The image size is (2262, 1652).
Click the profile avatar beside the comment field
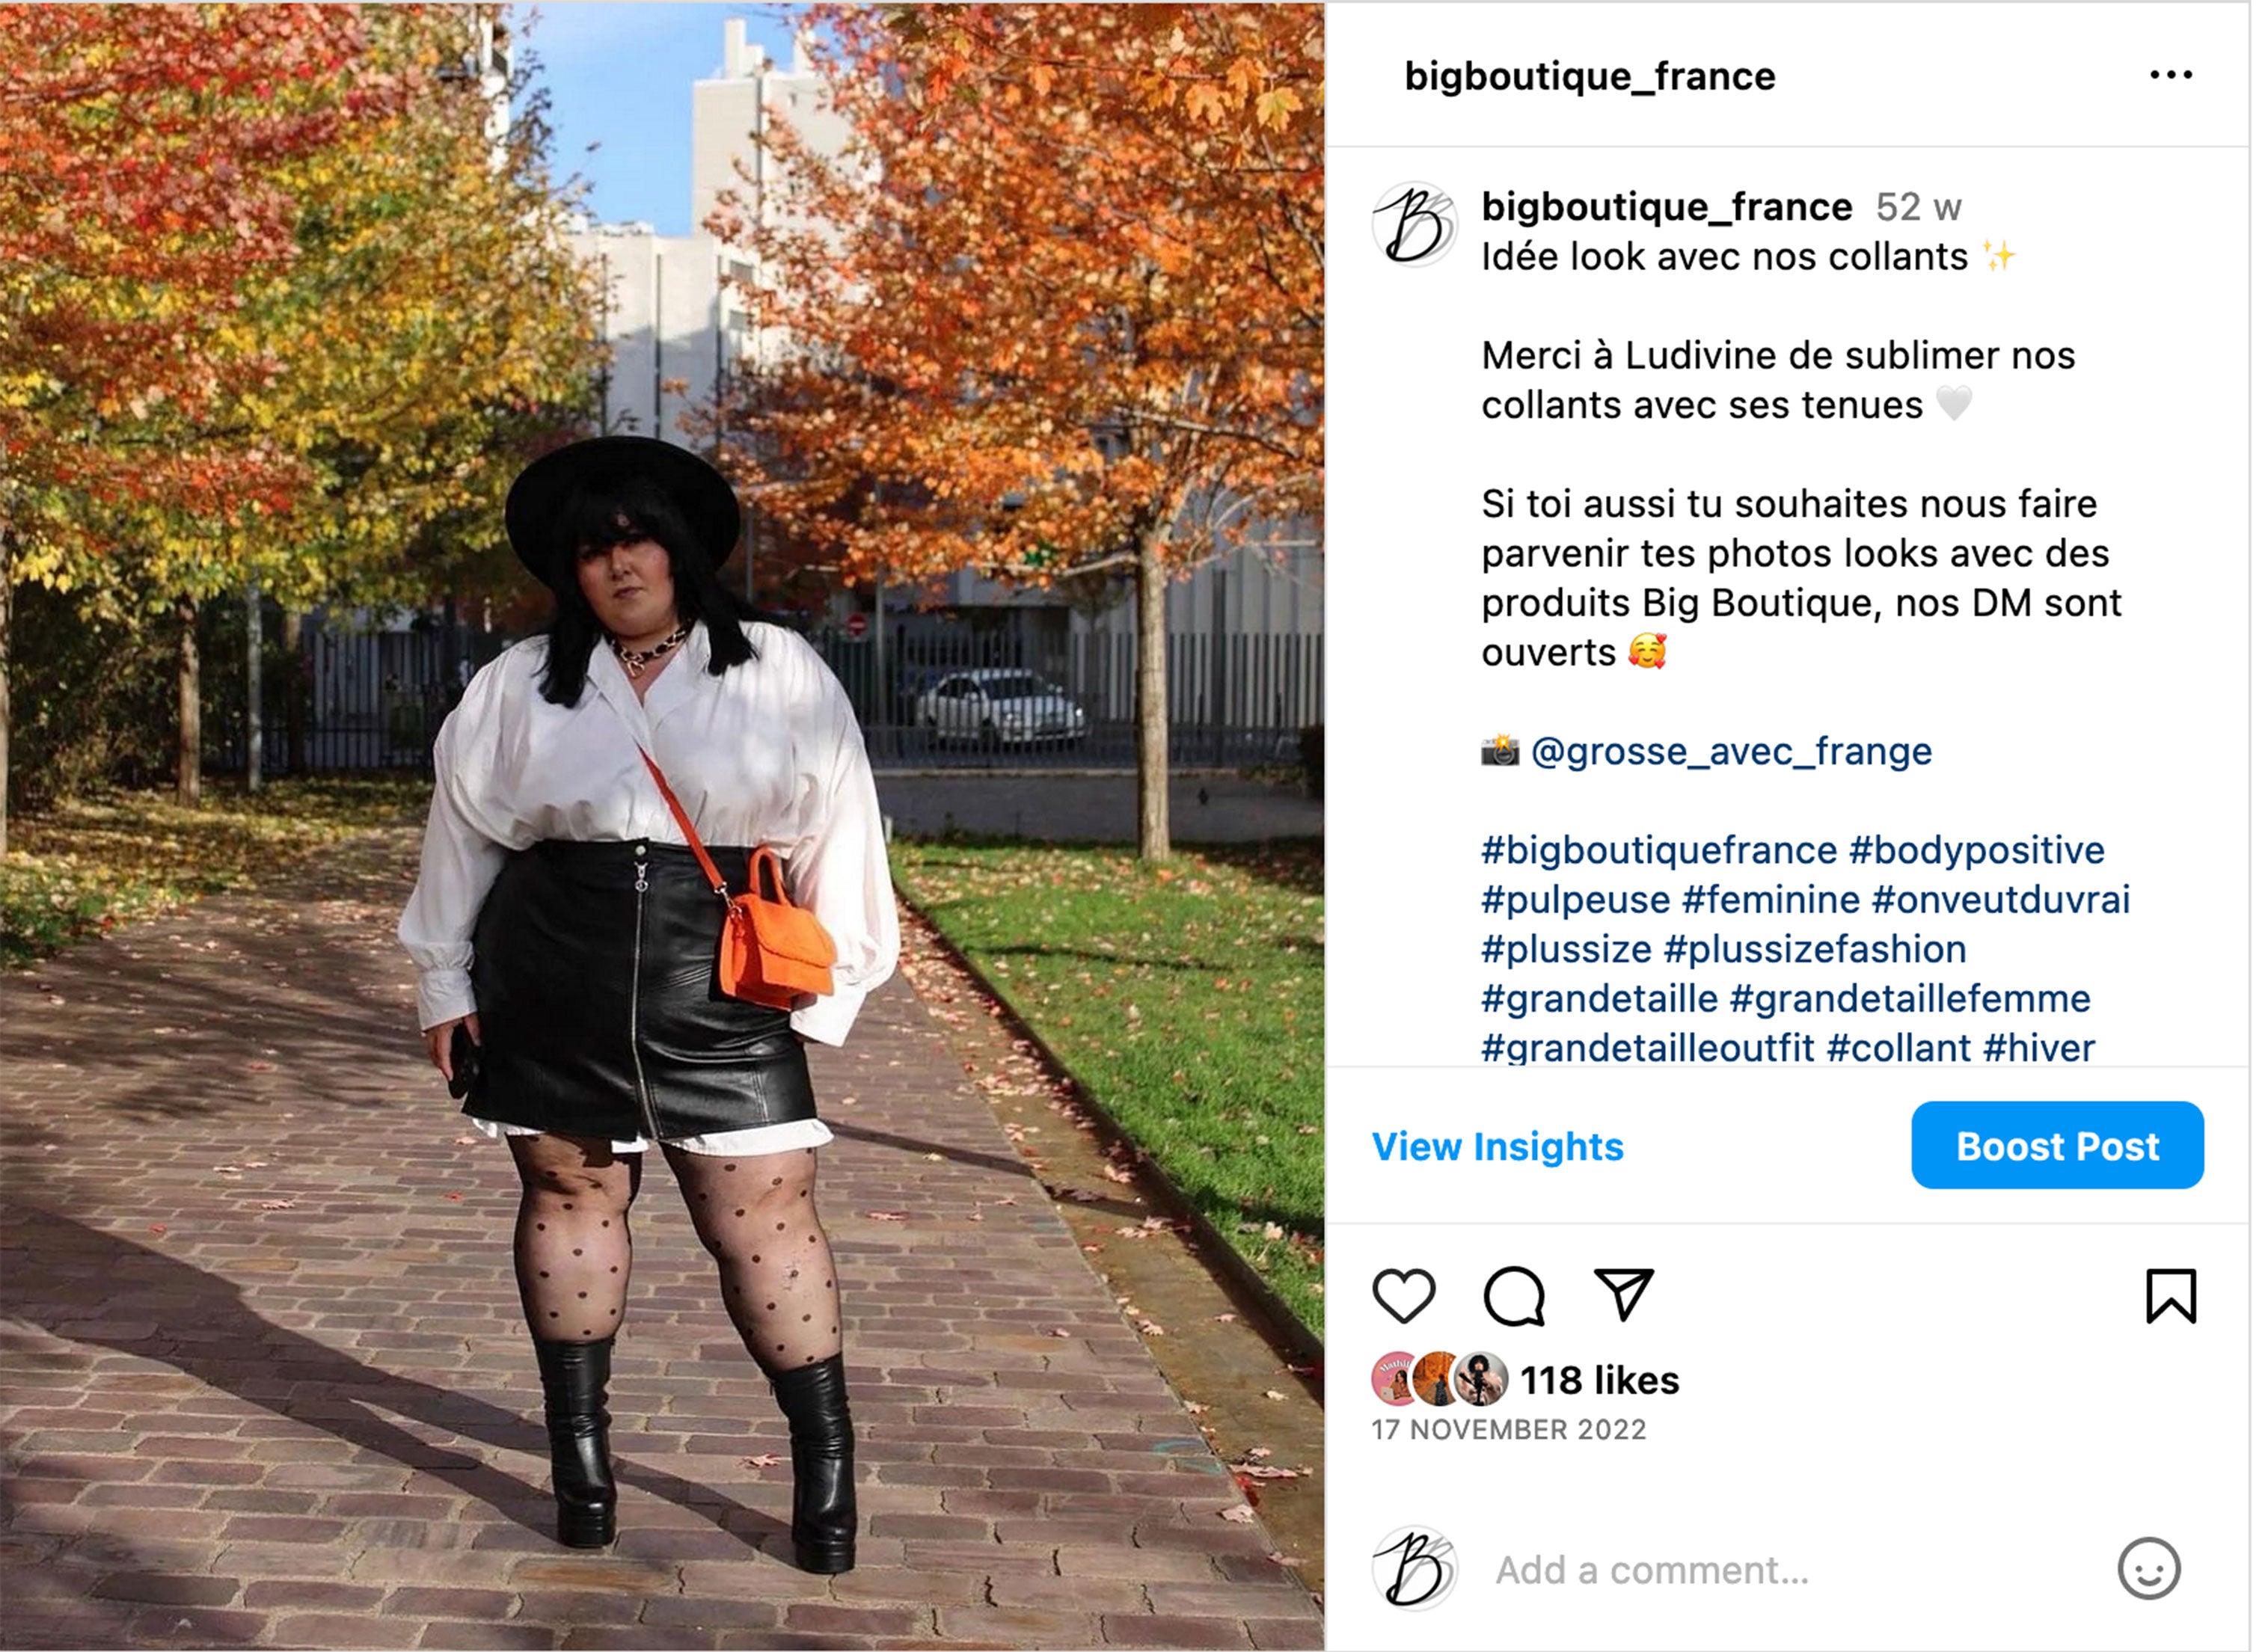tap(1414, 1568)
